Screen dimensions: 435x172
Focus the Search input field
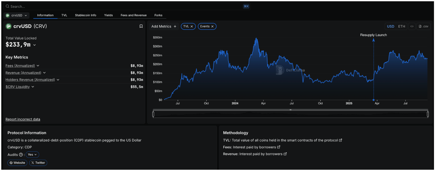(122, 6)
